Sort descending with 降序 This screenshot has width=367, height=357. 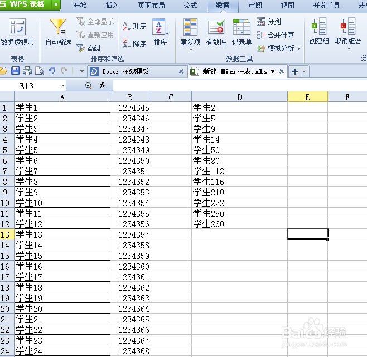[x=134, y=43]
